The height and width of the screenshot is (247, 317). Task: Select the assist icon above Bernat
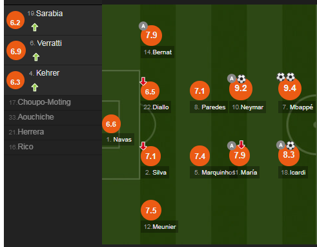[143, 26]
